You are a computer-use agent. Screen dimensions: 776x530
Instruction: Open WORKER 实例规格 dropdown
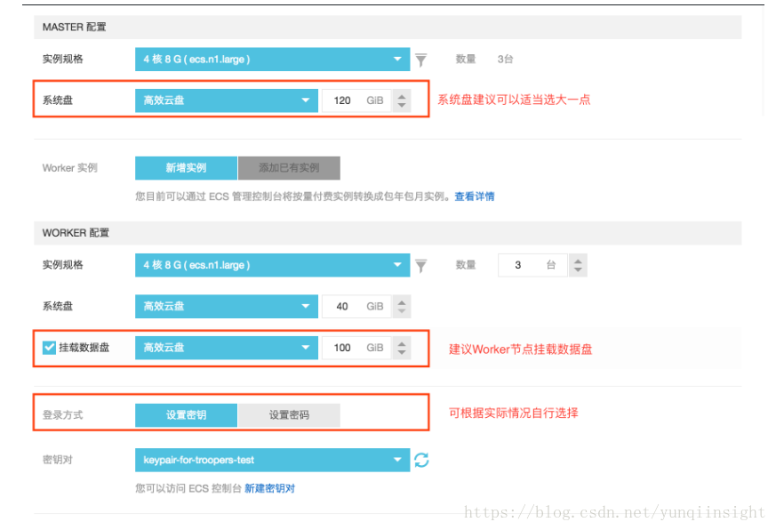[272, 265]
